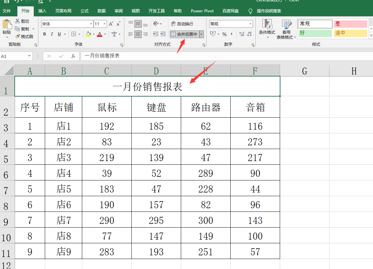Toggle middle vertical alignment
Image resolution: width=373 pixels, height=269 pixels.
[138, 24]
